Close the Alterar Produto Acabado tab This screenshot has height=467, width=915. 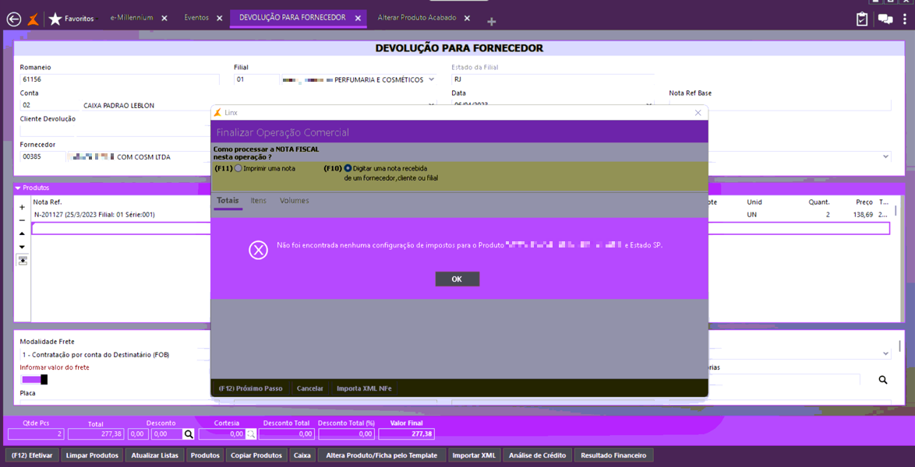[467, 19]
